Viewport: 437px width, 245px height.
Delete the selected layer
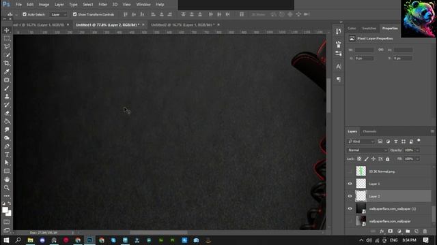tap(425, 231)
